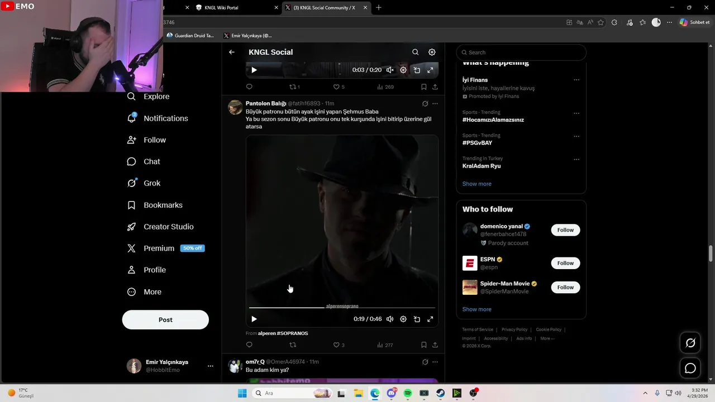Open Bookmarks in sidebar
The height and width of the screenshot is (402, 715).
point(155,205)
